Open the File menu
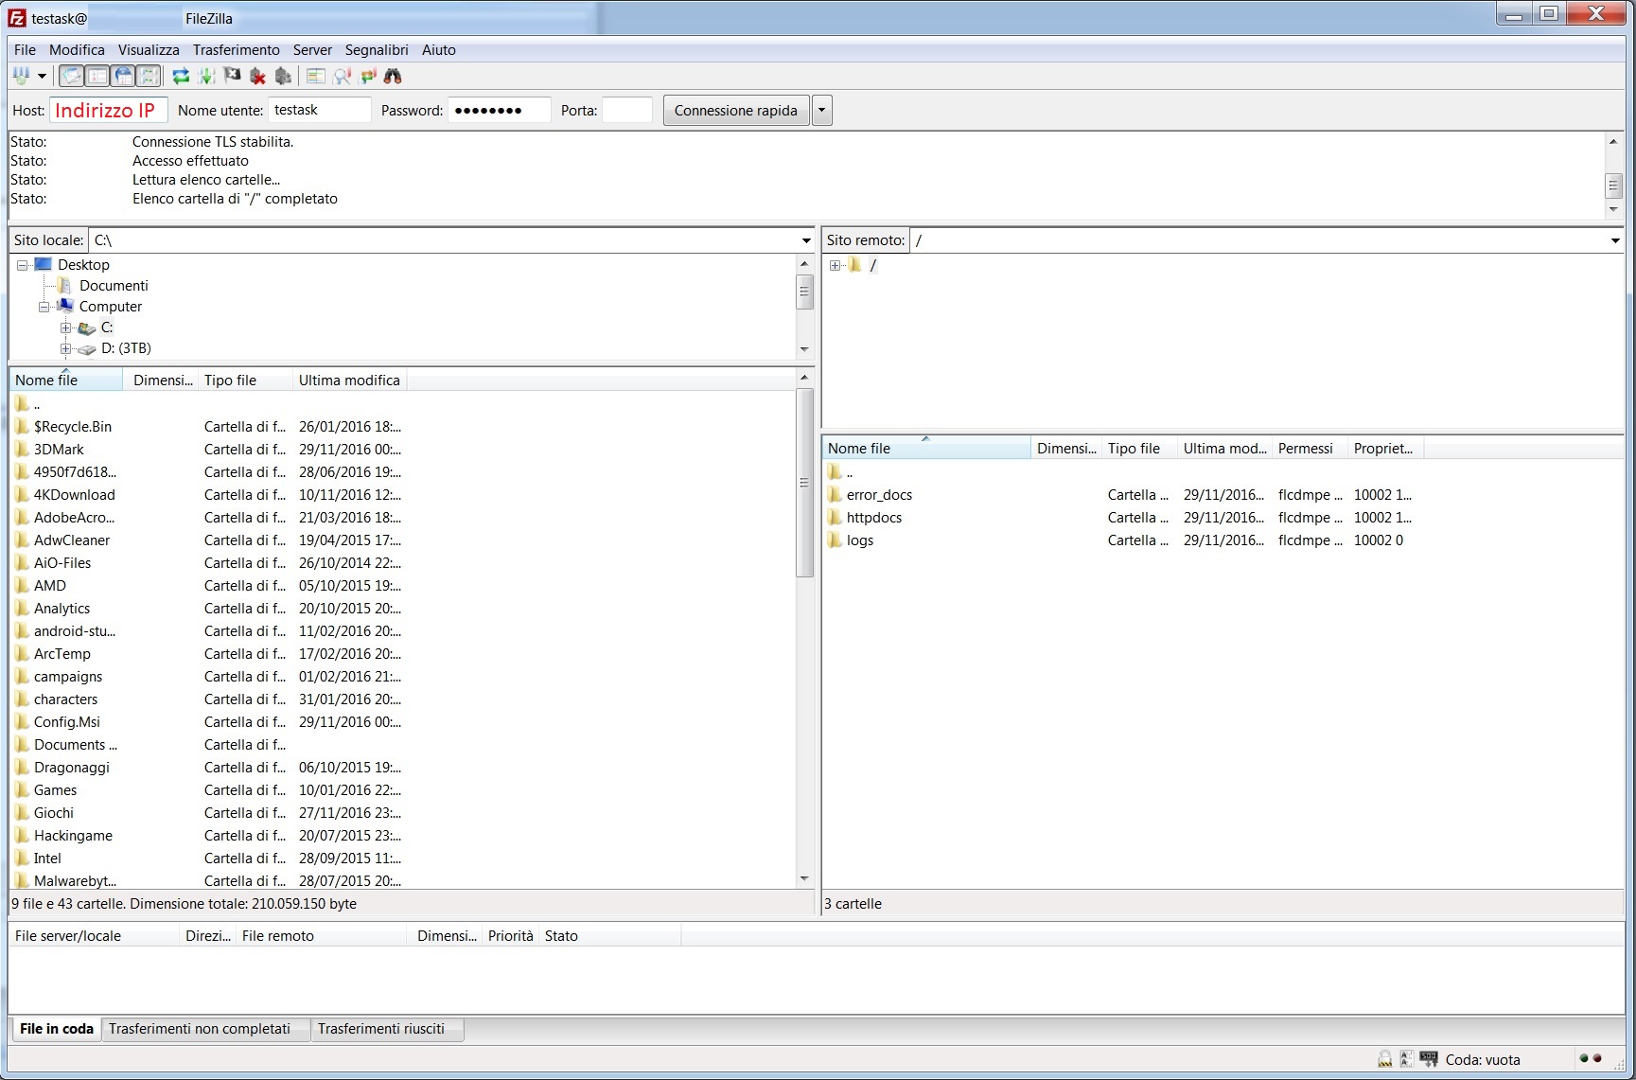This screenshot has width=1636, height=1080. (25, 50)
